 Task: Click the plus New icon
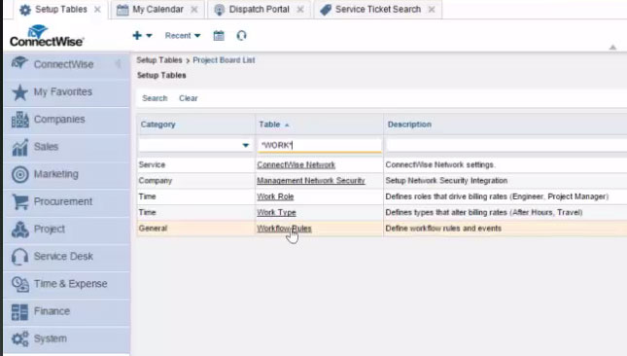[137, 36]
